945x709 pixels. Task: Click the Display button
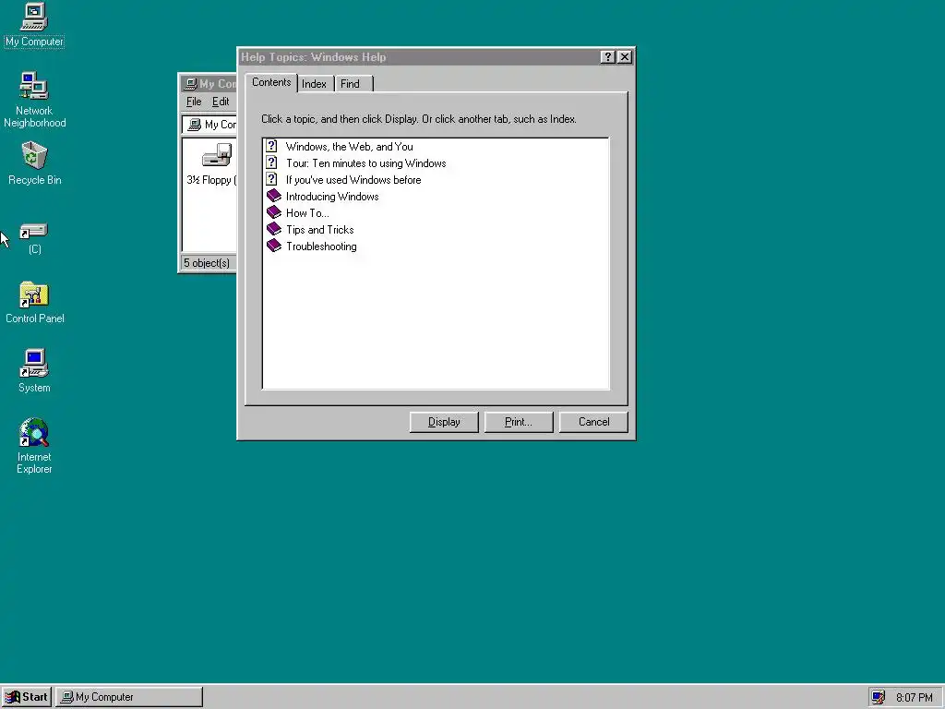click(x=444, y=422)
